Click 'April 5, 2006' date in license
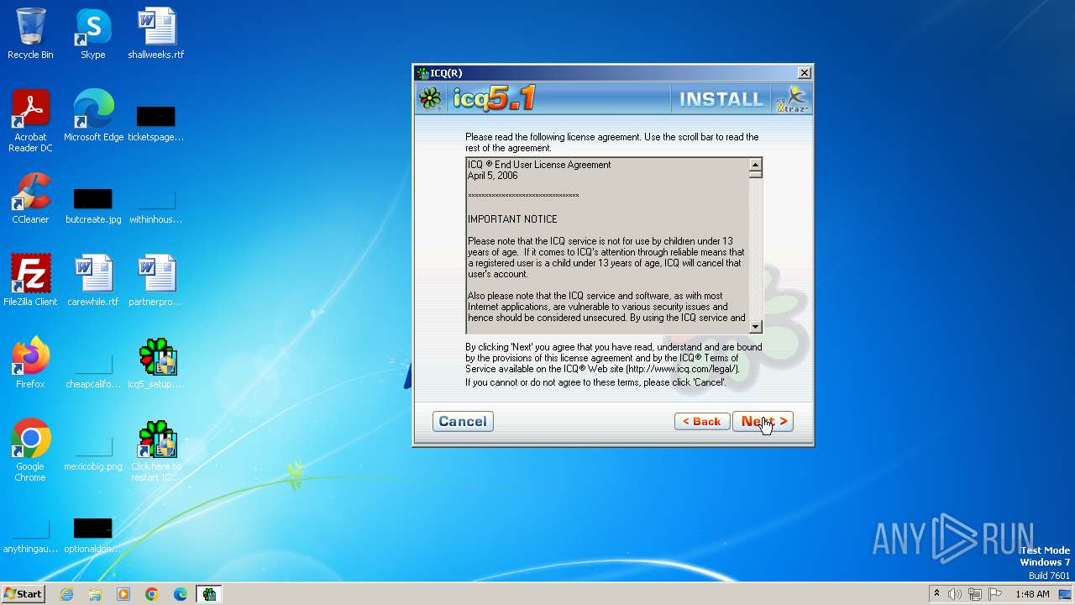Image resolution: width=1075 pixels, height=605 pixels. (x=493, y=176)
